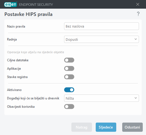Viewport: 146px width, 135px height.
Task: Click the ENDPOINT SECURITY title text
Action: coord(36,5)
